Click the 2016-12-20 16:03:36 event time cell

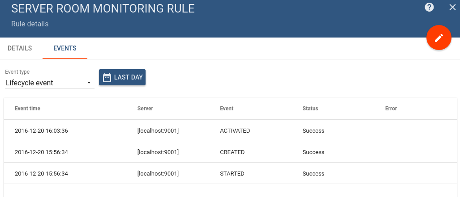[x=41, y=131]
